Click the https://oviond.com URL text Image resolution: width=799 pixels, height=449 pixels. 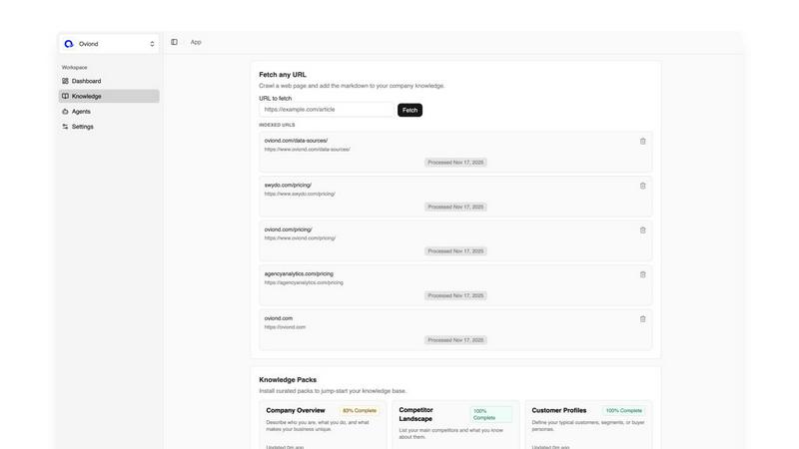[x=285, y=327]
